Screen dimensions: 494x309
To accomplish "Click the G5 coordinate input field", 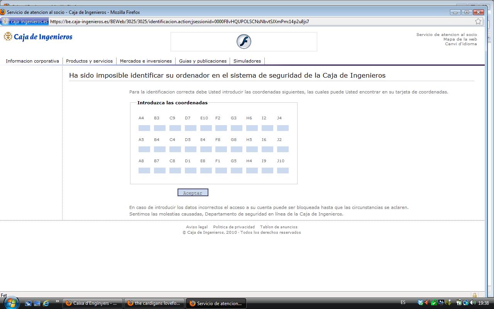I will pyautogui.click(x=237, y=170).
